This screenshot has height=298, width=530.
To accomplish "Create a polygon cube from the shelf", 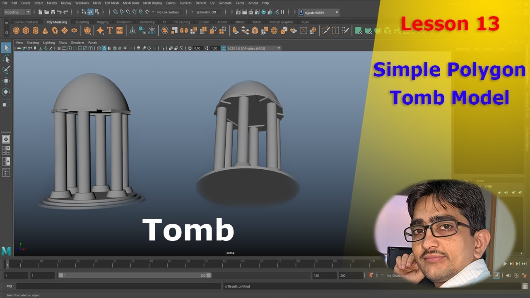I will pyautogui.click(x=26, y=30).
